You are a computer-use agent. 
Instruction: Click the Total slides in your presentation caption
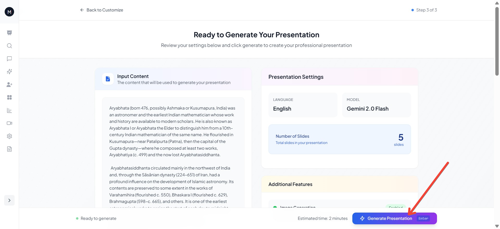(302, 143)
